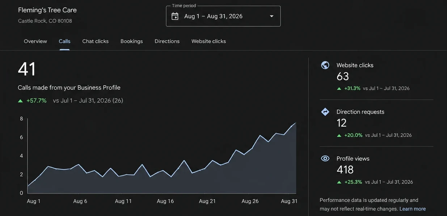The height and width of the screenshot is (216, 447).
Task: Click the Aug 26 label on chart axis
Action: point(250,201)
